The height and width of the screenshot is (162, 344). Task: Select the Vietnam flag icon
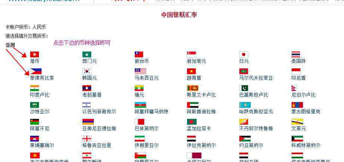(191, 71)
